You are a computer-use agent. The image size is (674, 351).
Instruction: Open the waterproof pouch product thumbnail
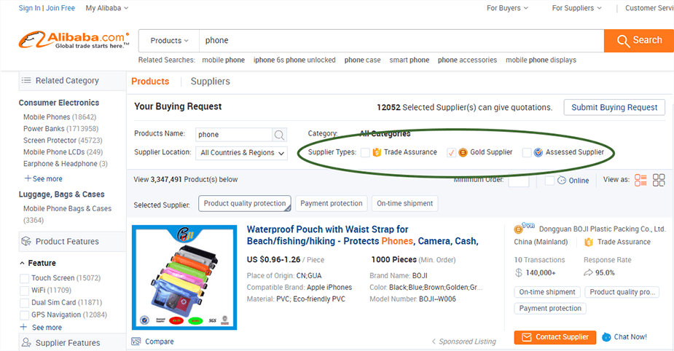[184, 277]
